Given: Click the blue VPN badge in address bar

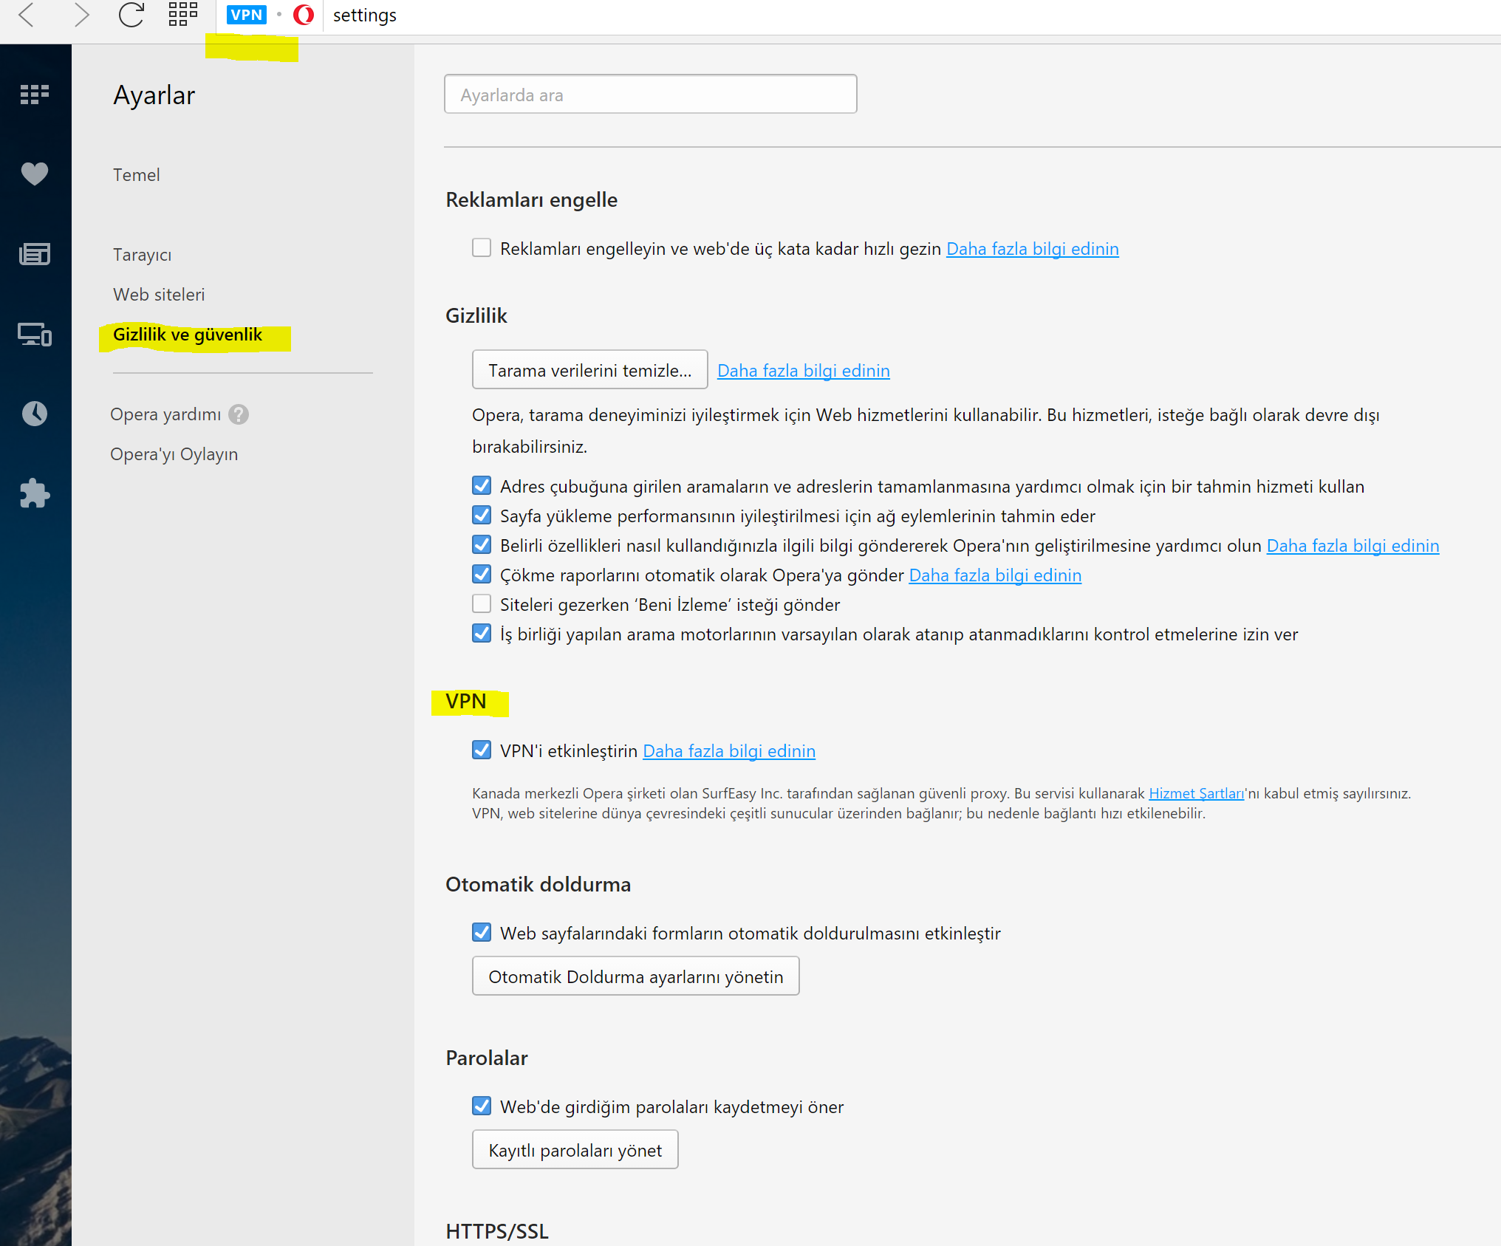Looking at the screenshot, I should (246, 15).
